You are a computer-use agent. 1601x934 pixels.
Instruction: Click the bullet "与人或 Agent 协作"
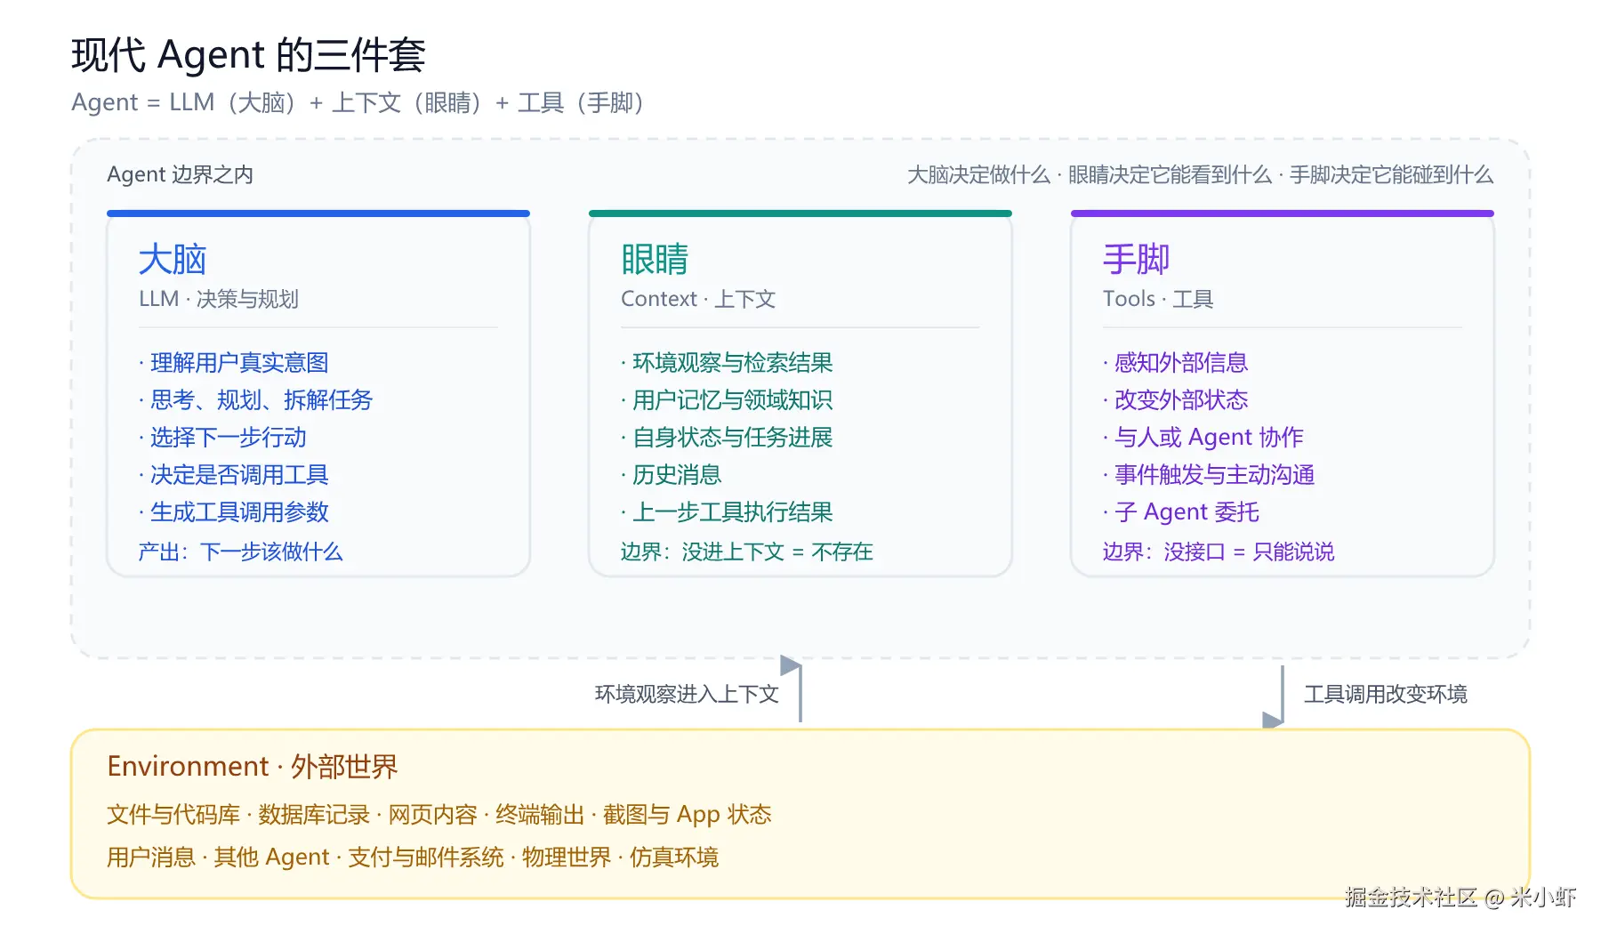tap(1203, 438)
